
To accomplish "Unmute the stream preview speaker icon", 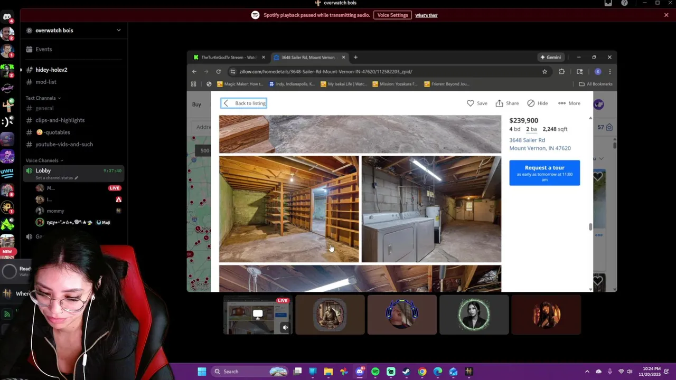I will coord(285,328).
